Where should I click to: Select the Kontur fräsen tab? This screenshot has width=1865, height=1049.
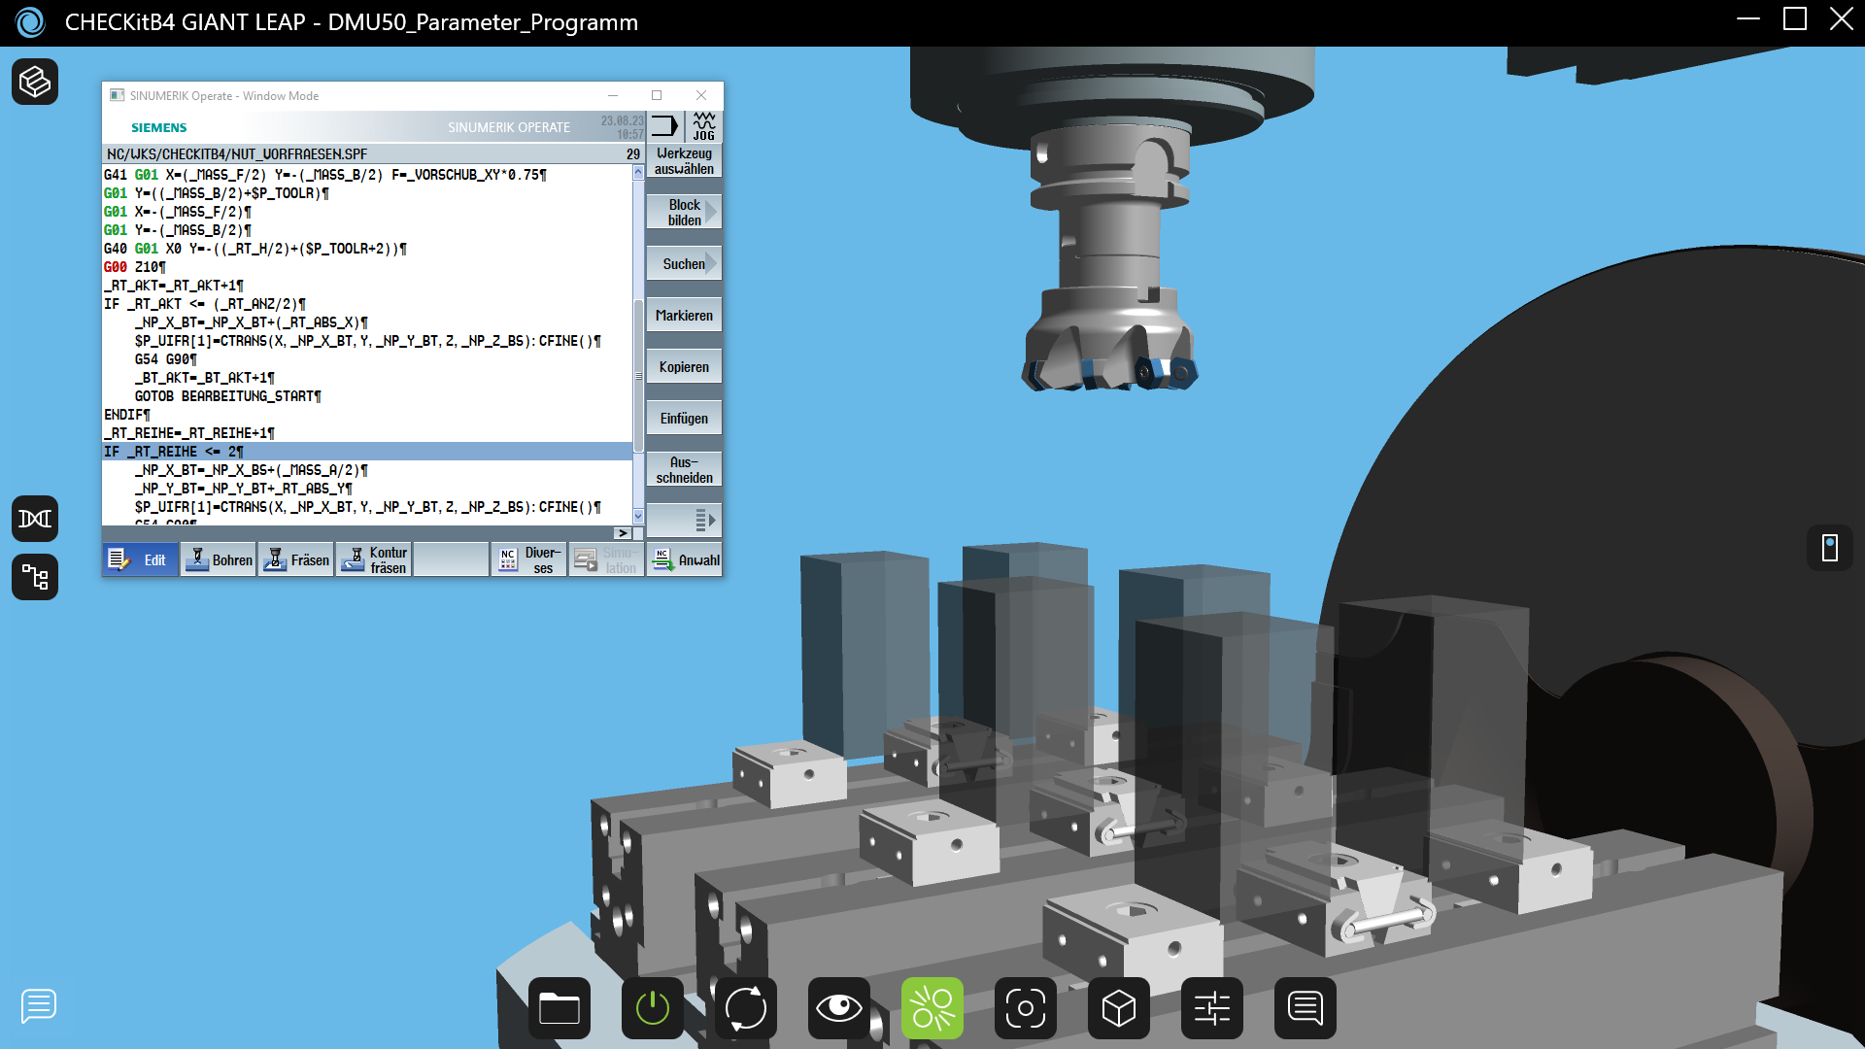tap(374, 560)
